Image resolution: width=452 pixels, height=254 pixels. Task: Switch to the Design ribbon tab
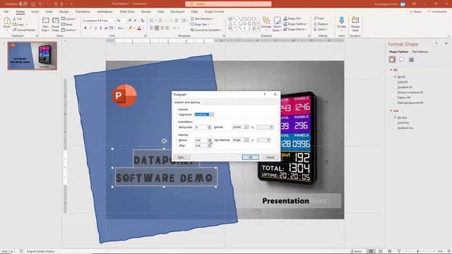click(64, 11)
